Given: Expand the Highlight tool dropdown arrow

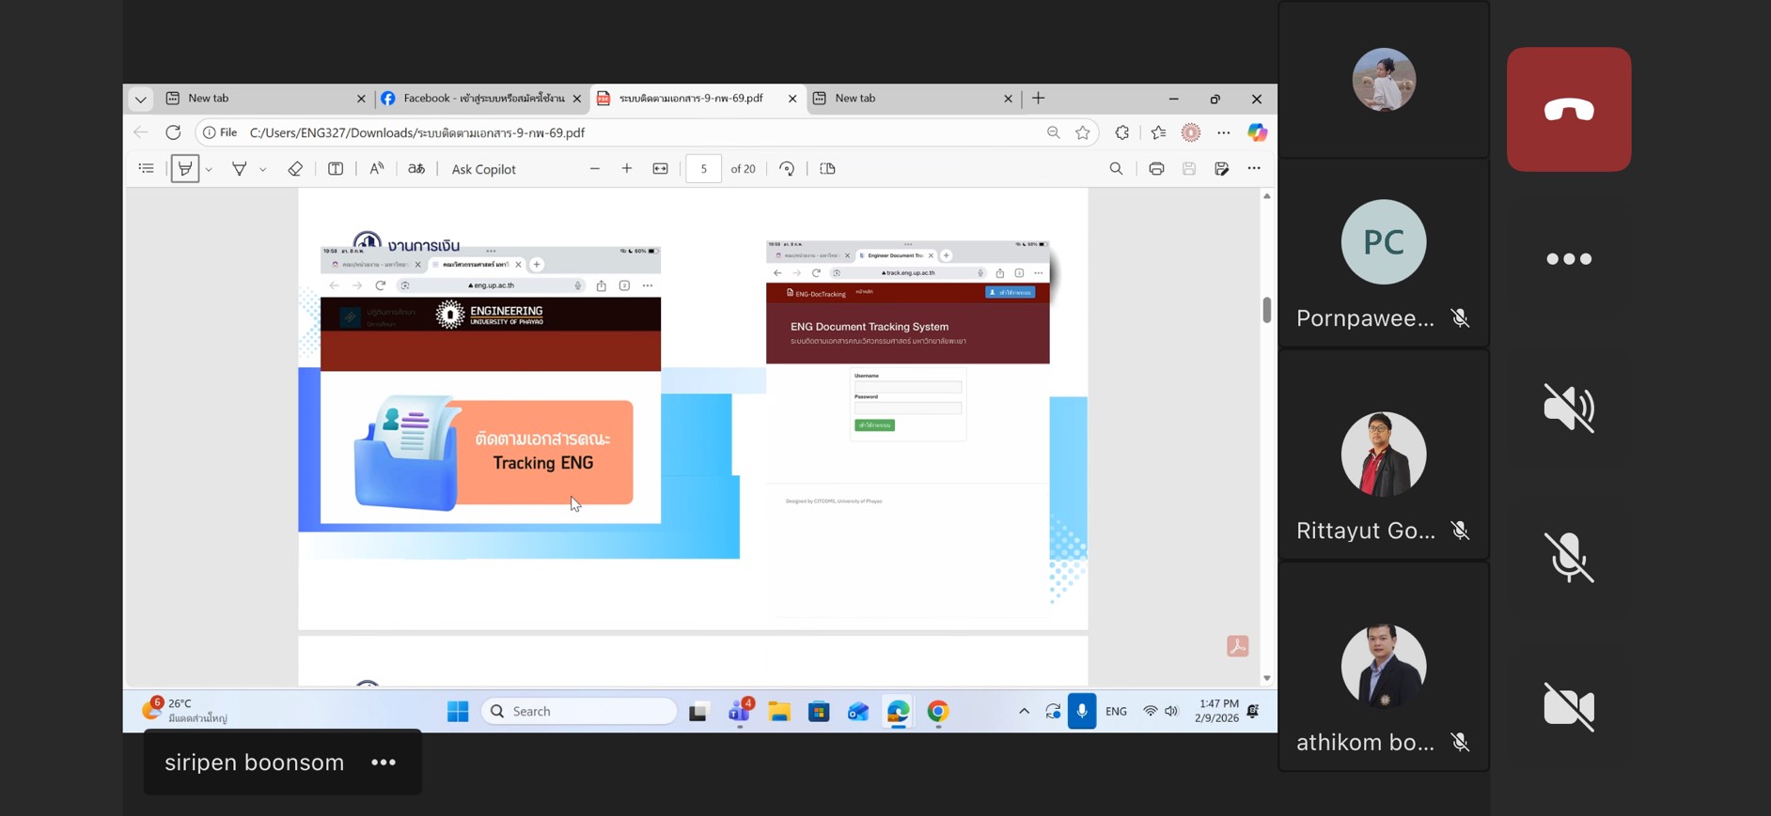Looking at the screenshot, I should (x=263, y=170).
